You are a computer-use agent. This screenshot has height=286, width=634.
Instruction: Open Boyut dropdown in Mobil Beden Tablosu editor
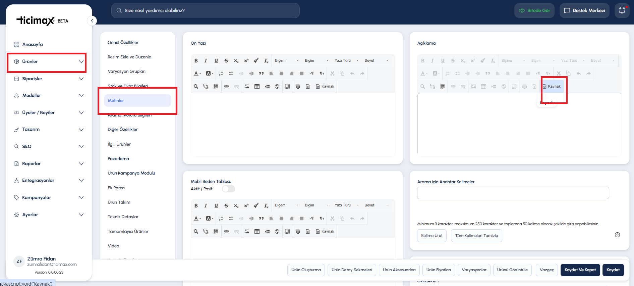(x=376, y=205)
